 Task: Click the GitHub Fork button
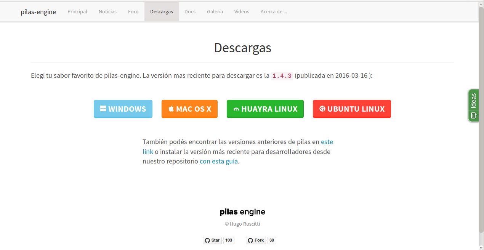coord(256,240)
